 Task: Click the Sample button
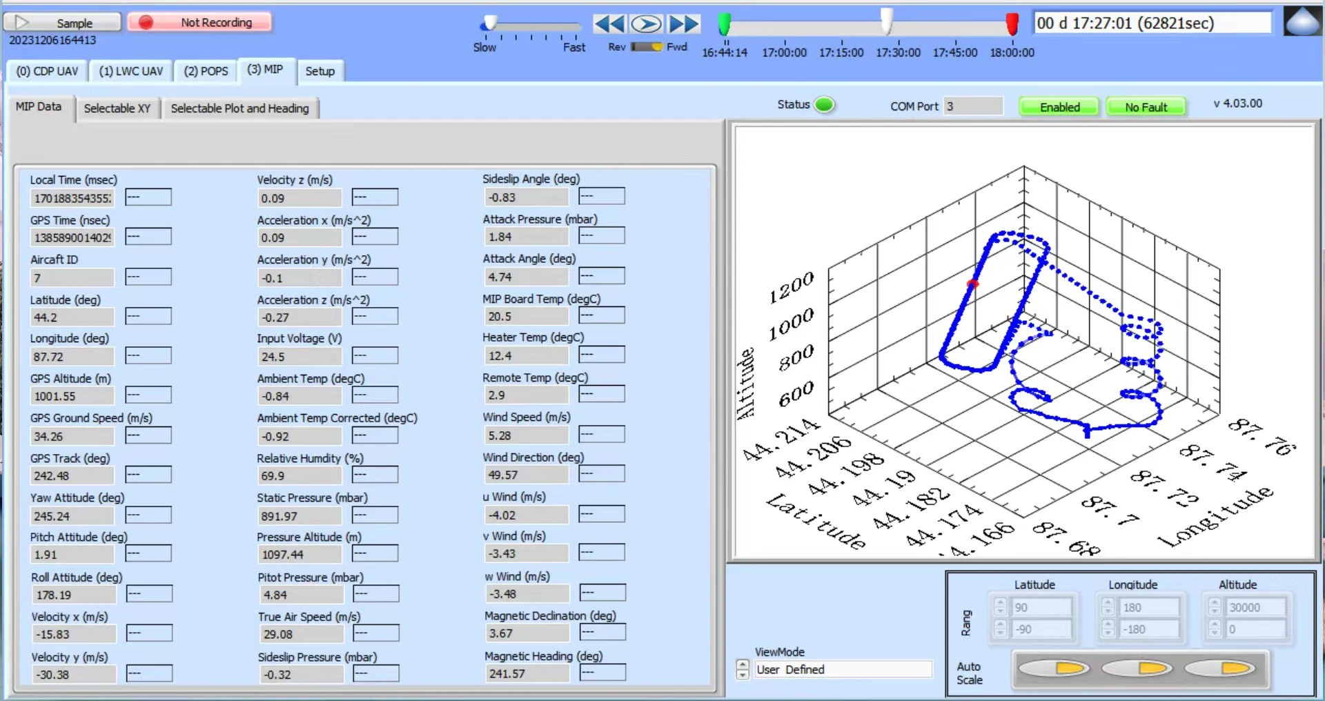coord(62,23)
